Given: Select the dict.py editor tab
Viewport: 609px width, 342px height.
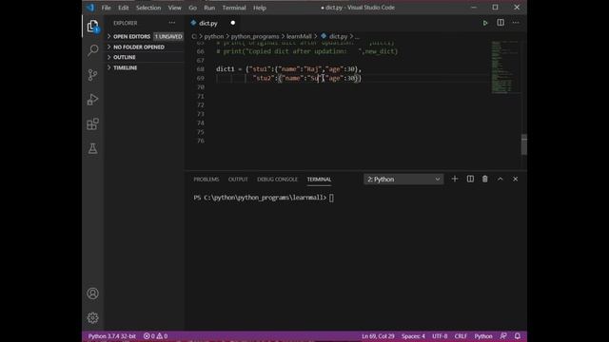Looking at the screenshot, I should tap(213, 23).
